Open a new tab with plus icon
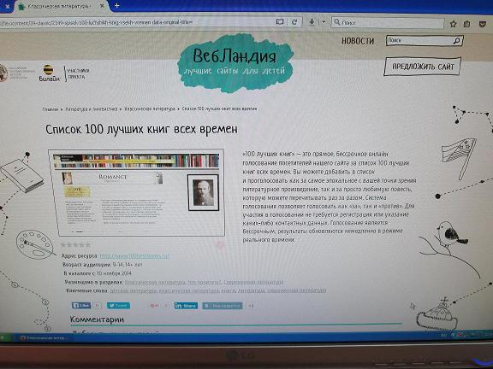Image resolution: width=493 pixels, height=369 pixels. point(116,5)
